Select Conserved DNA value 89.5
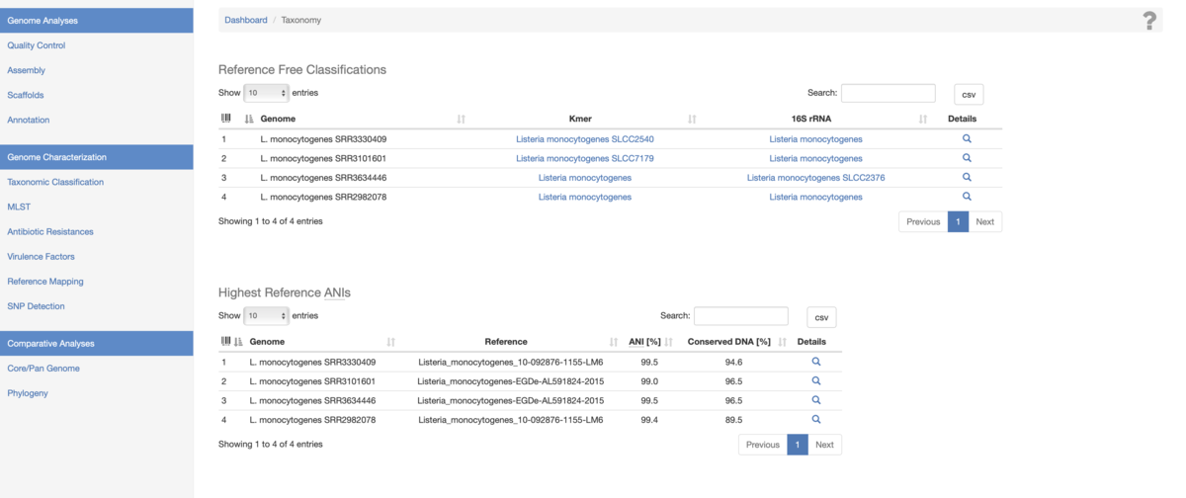Image resolution: width=1186 pixels, height=498 pixels. [x=733, y=420]
